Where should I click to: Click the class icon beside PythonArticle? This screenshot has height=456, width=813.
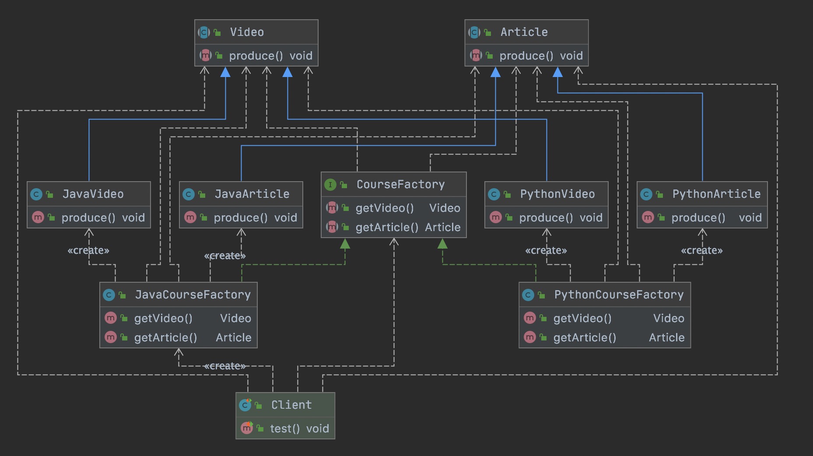pos(646,194)
